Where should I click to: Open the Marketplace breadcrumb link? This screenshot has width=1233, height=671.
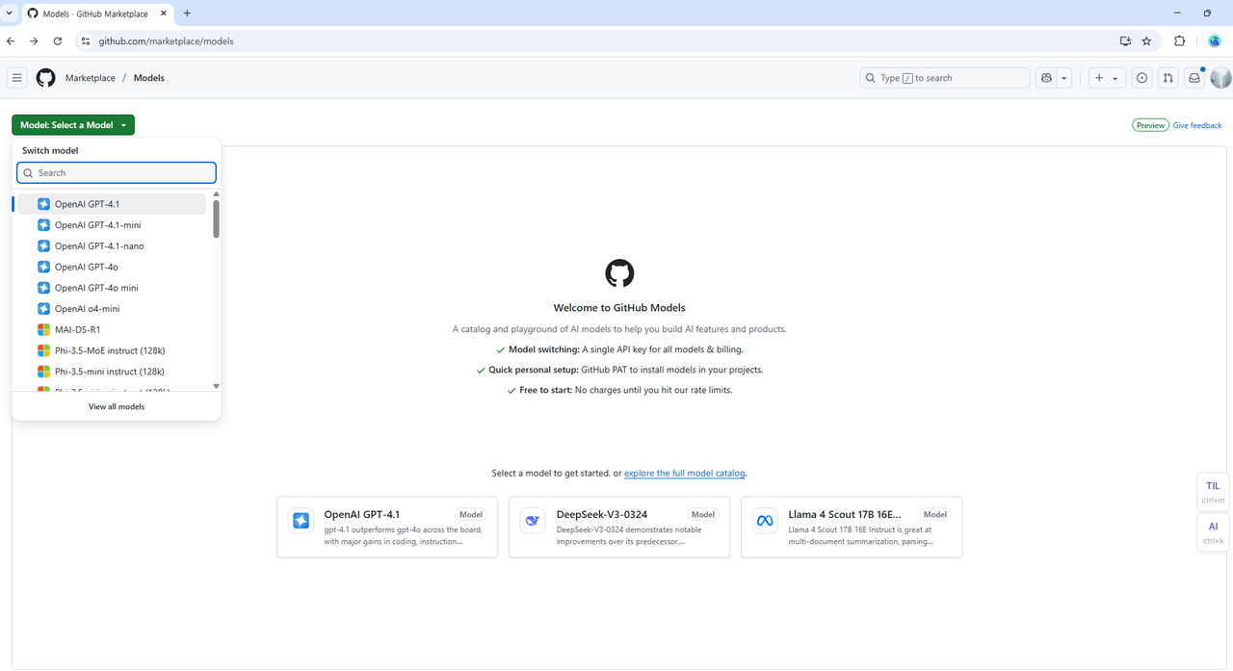pyautogui.click(x=90, y=77)
